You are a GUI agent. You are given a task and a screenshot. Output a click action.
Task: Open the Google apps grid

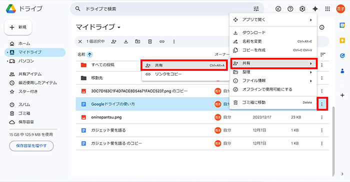click(x=327, y=9)
